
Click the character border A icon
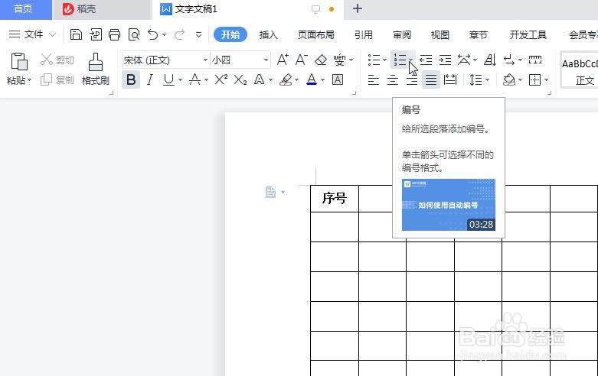point(338,80)
